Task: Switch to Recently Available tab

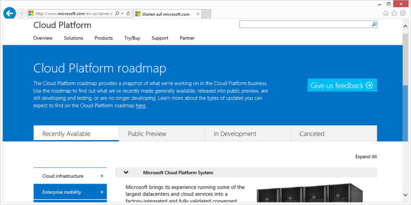Action: pyautogui.click(x=76, y=134)
